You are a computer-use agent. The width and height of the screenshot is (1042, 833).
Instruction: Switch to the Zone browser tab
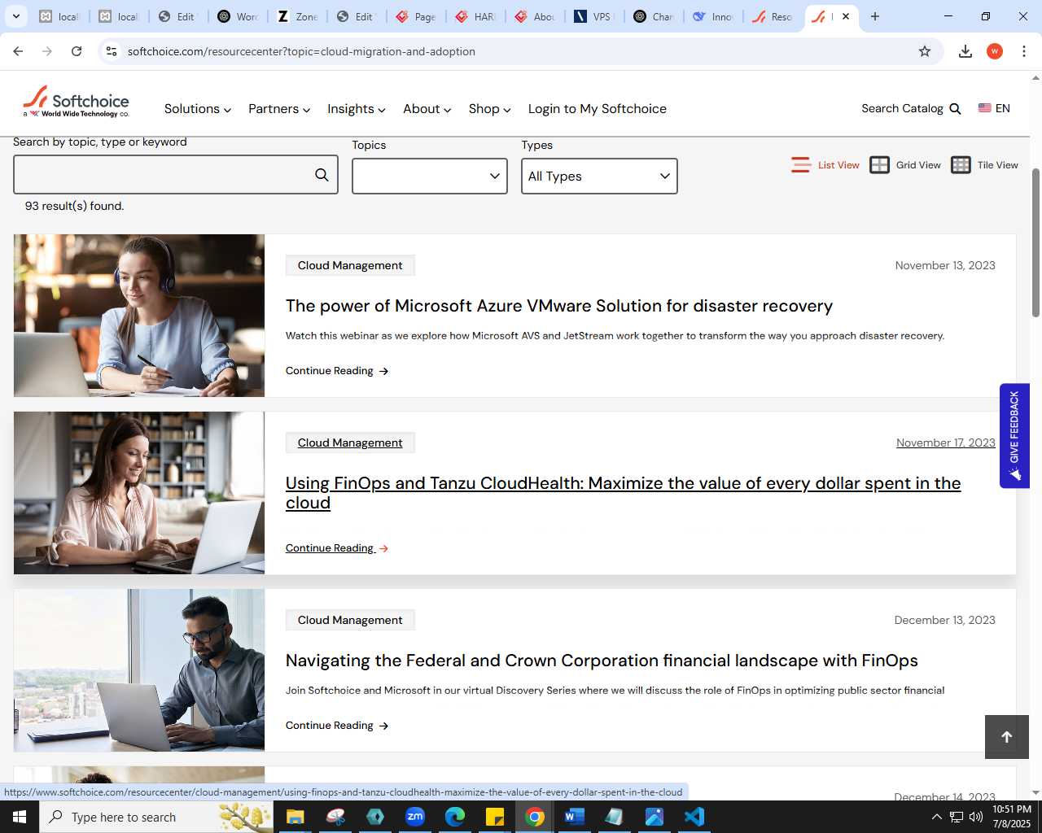(297, 16)
